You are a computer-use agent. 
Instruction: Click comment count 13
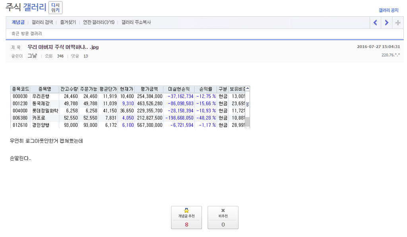point(86,56)
